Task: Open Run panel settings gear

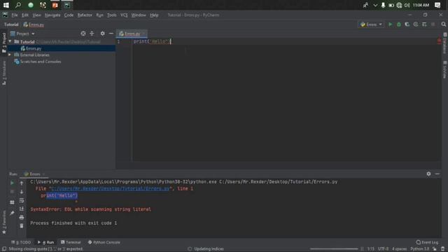Action: (x=428, y=174)
